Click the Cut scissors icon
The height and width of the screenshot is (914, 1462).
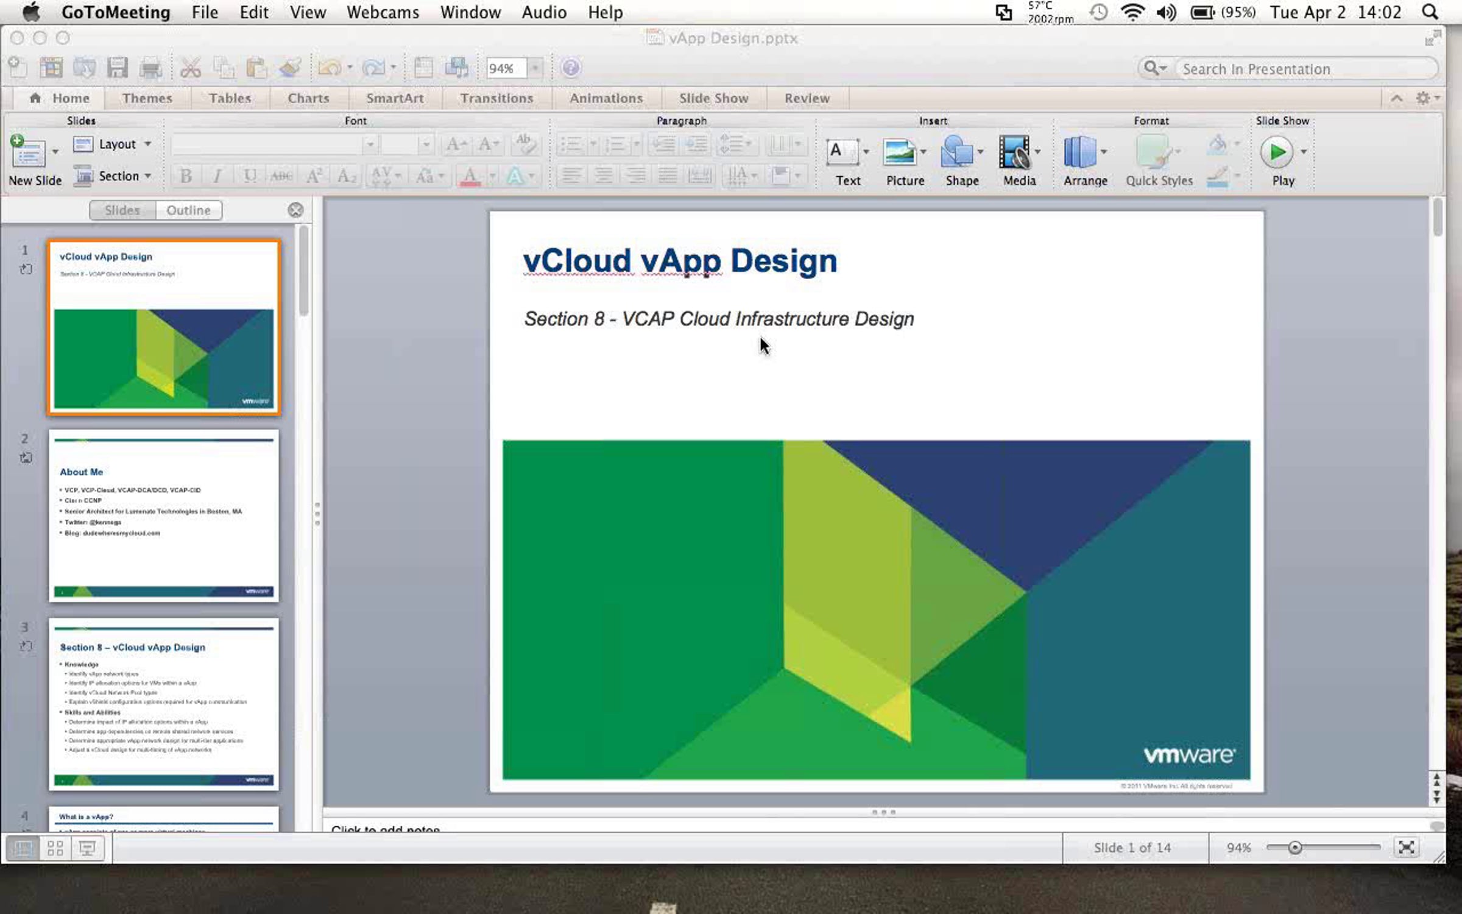coord(191,68)
